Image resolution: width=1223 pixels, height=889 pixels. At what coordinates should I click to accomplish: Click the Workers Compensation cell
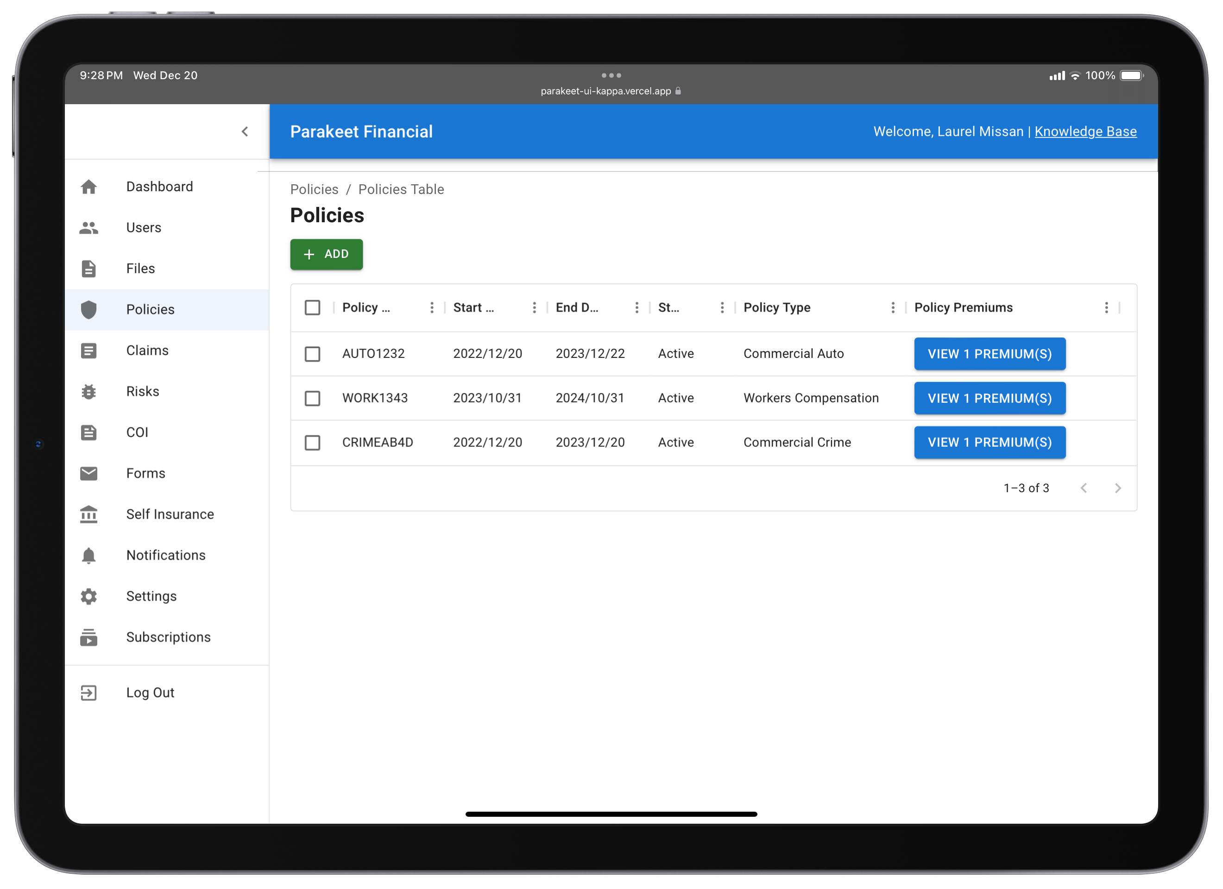coord(811,398)
